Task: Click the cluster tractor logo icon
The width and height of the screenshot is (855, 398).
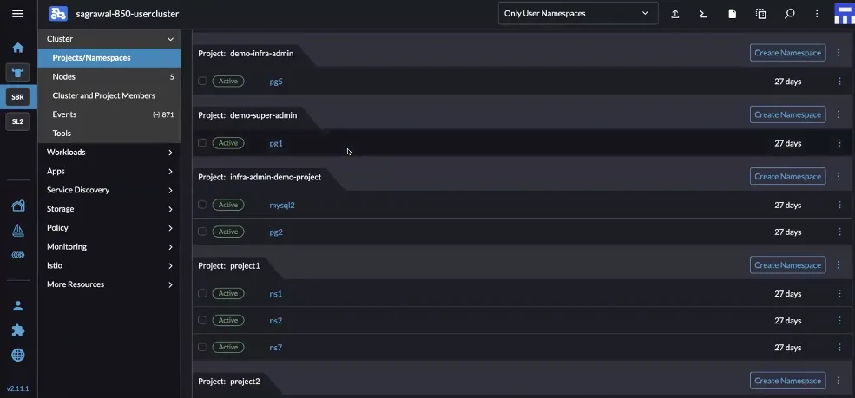Action: tap(58, 14)
